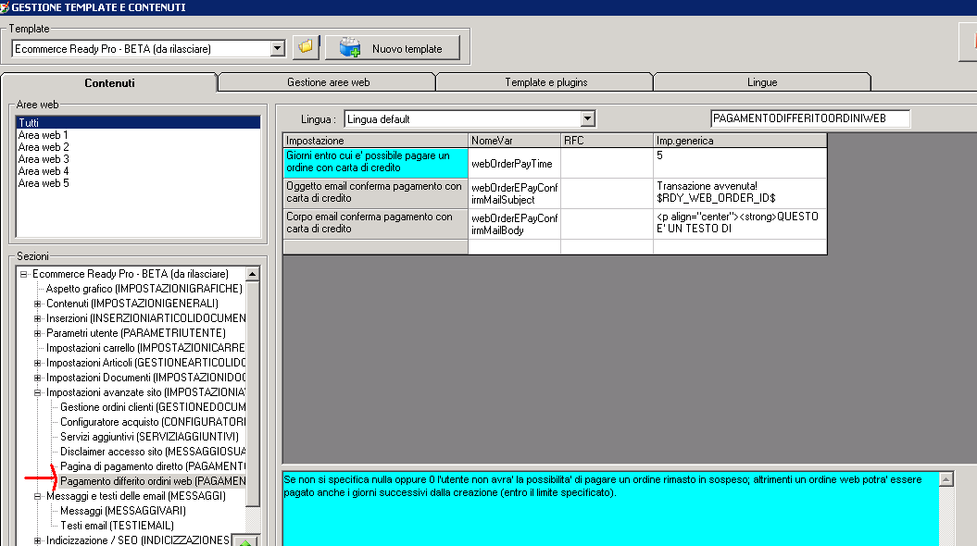Select the 'Corpo email conferma pagamento' row
Image resolution: width=977 pixels, height=546 pixels.
tap(376, 224)
